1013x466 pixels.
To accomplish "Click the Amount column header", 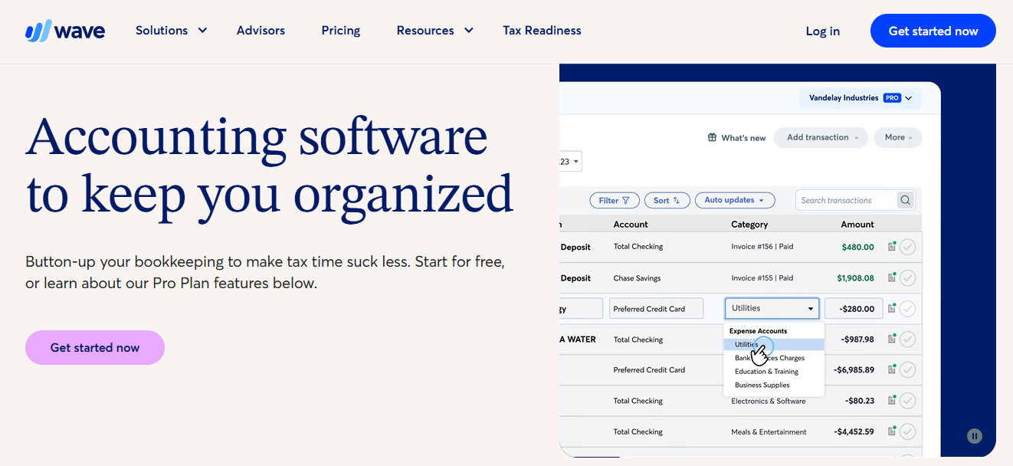I will point(857,225).
